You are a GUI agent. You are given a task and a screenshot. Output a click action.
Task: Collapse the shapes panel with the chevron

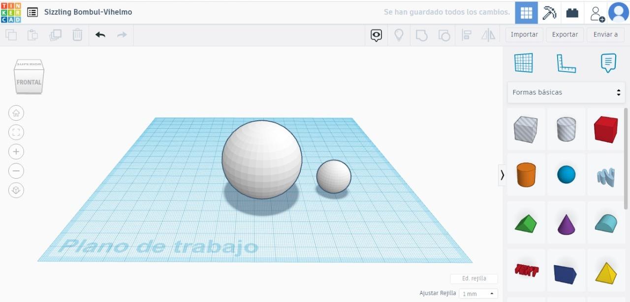(502, 175)
